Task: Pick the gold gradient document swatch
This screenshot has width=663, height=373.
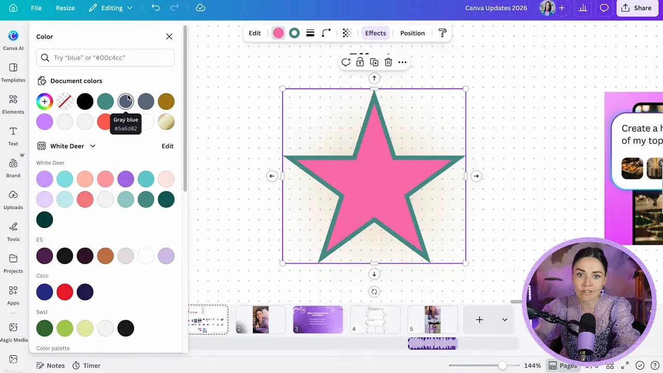Action: [166, 122]
